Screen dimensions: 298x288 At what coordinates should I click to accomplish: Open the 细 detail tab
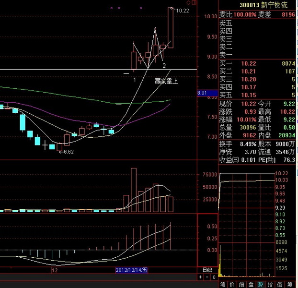pos(241,284)
